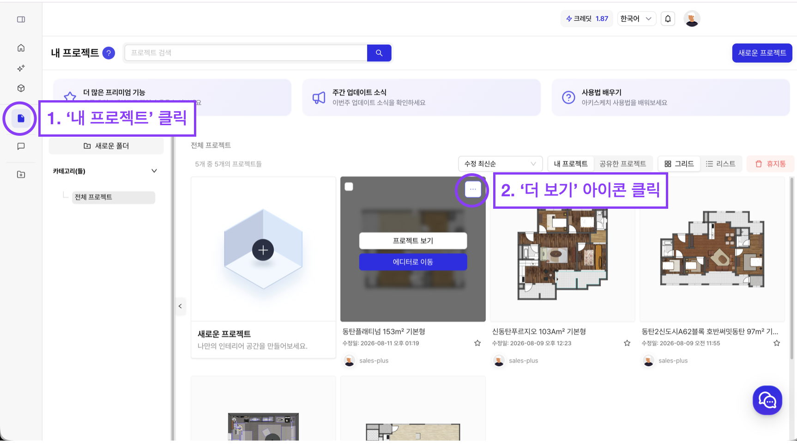This screenshot has height=448, width=797.
Task: Open the 수정 최신순 sort dropdown
Action: pos(500,164)
